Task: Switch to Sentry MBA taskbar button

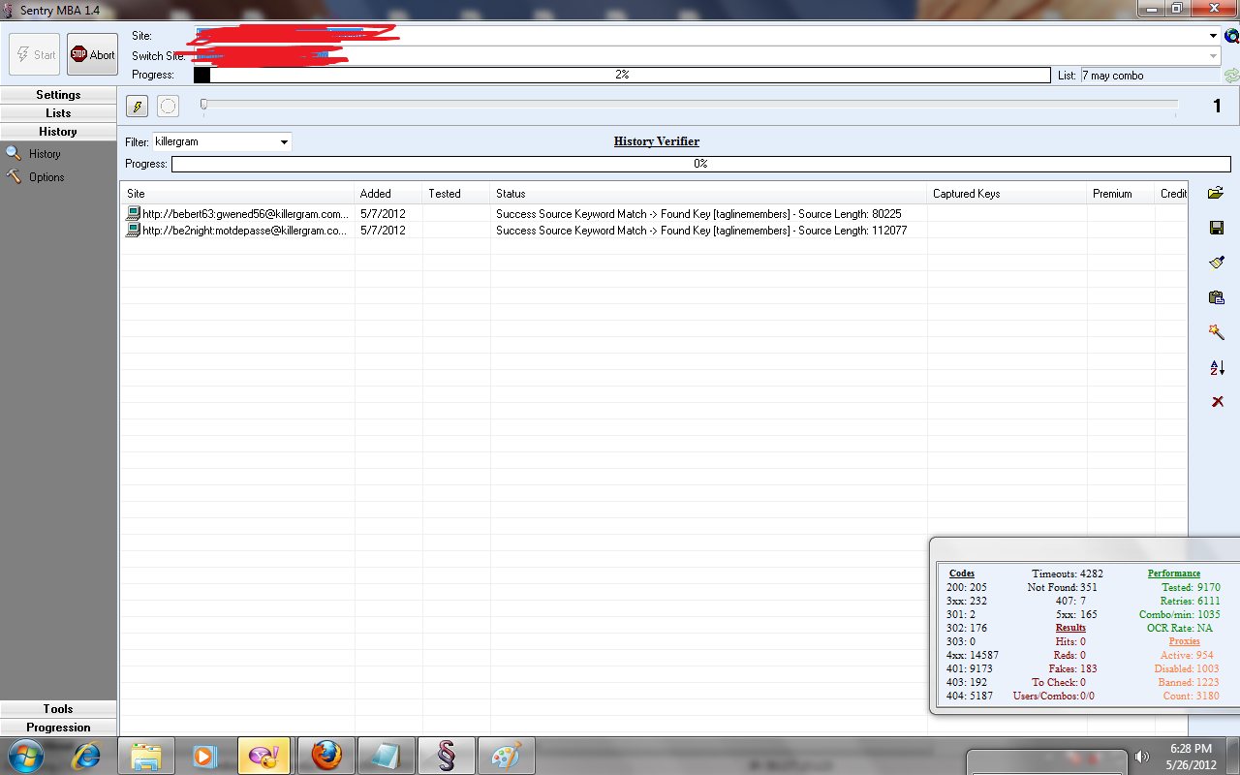Action: tap(447, 756)
